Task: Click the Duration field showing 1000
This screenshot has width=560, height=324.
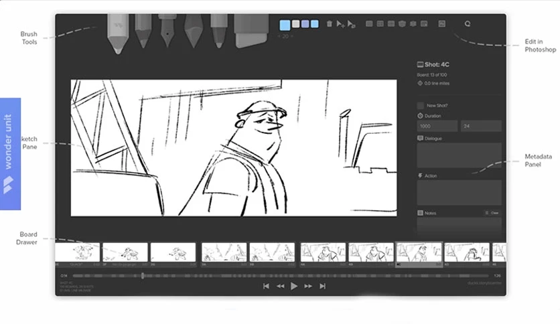Action: [x=437, y=126]
